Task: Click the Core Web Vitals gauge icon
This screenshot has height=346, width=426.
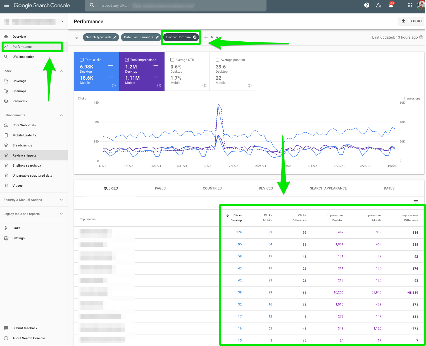Action: click(6, 125)
